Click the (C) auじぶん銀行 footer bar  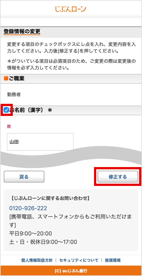point(71,270)
